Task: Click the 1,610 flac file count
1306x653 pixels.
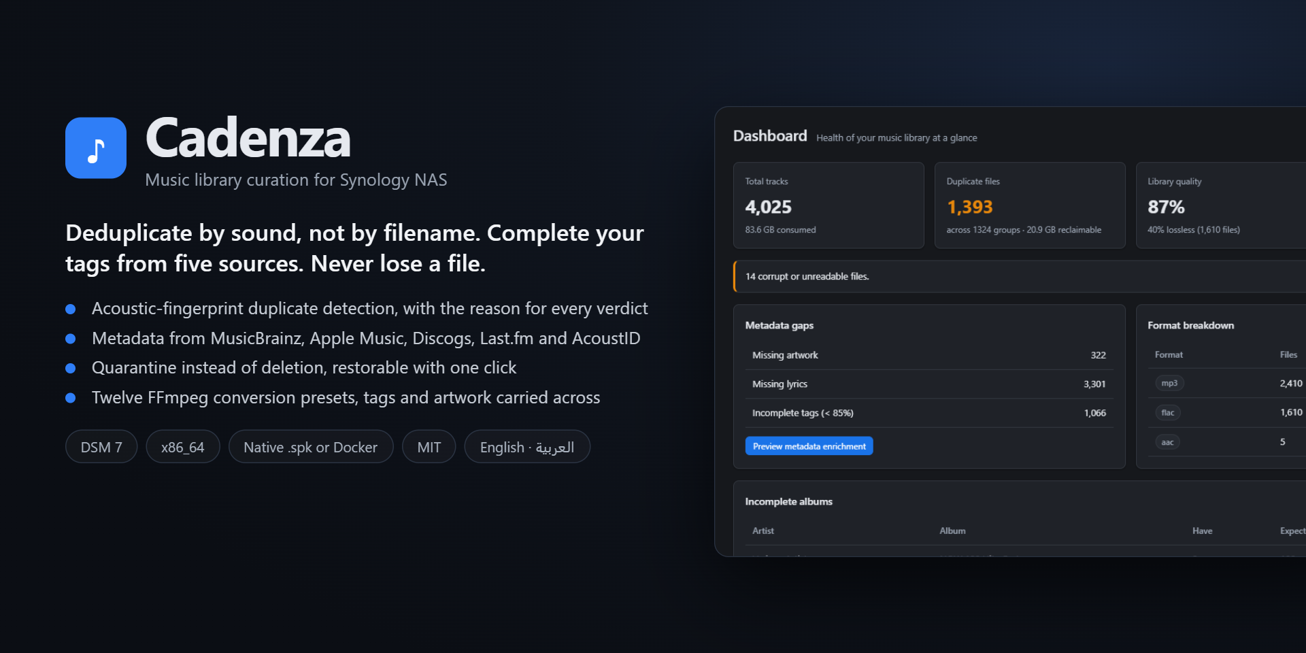Action: pyautogui.click(x=1291, y=412)
